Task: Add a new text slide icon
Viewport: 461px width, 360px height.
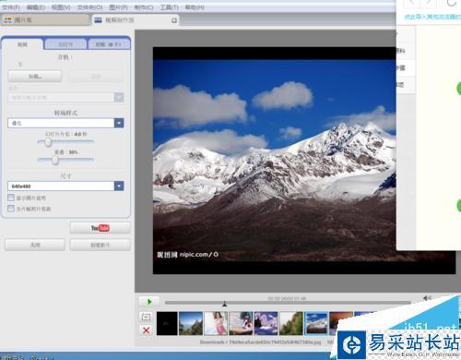Action: [x=147, y=317]
